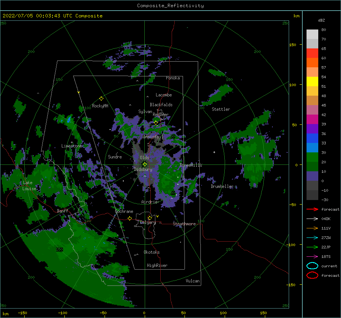The image size is (341, 318).
Task: Select the yellow diamond marker below Cochrane
Action: 130,218
